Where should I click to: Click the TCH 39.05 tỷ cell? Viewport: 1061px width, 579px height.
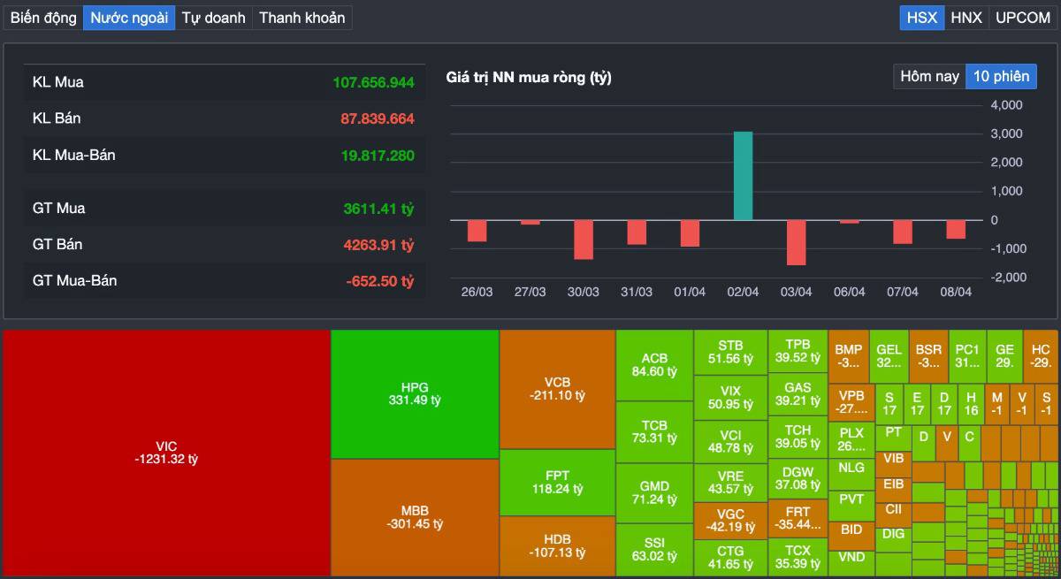pyautogui.click(x=798, y=437)
